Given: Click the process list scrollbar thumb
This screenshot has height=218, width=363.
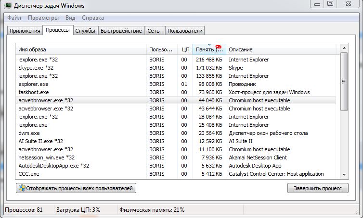Looking at the screenshot, I should 344,82.
